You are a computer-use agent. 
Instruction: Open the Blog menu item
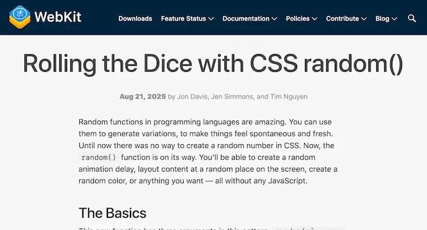[382, 18]
